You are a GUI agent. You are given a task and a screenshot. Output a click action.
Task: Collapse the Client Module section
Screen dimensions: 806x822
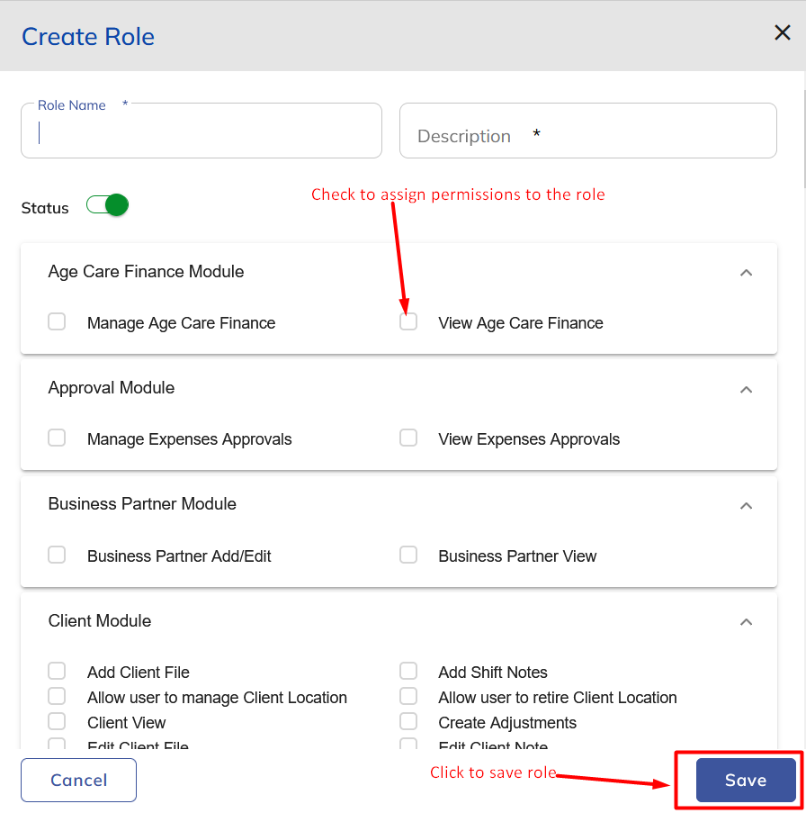[746, 622]
